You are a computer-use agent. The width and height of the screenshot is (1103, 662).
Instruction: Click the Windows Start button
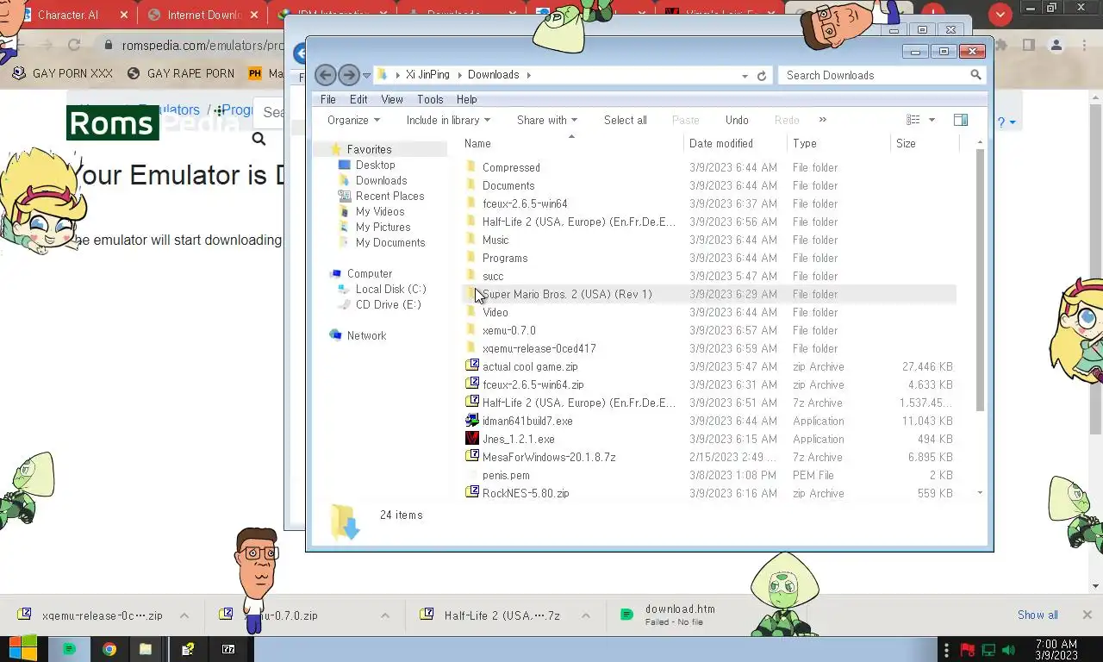tap(23, 649)
